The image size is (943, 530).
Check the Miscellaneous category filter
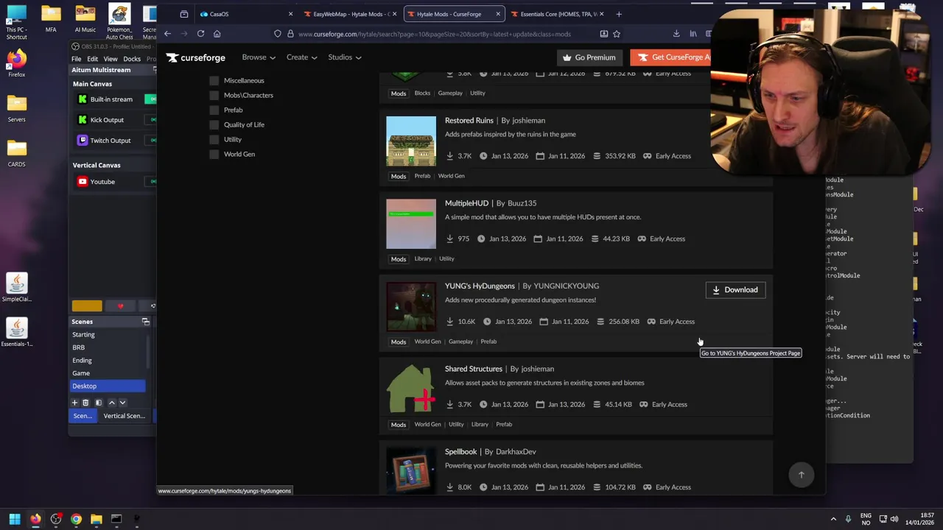(x=214, y=80)
